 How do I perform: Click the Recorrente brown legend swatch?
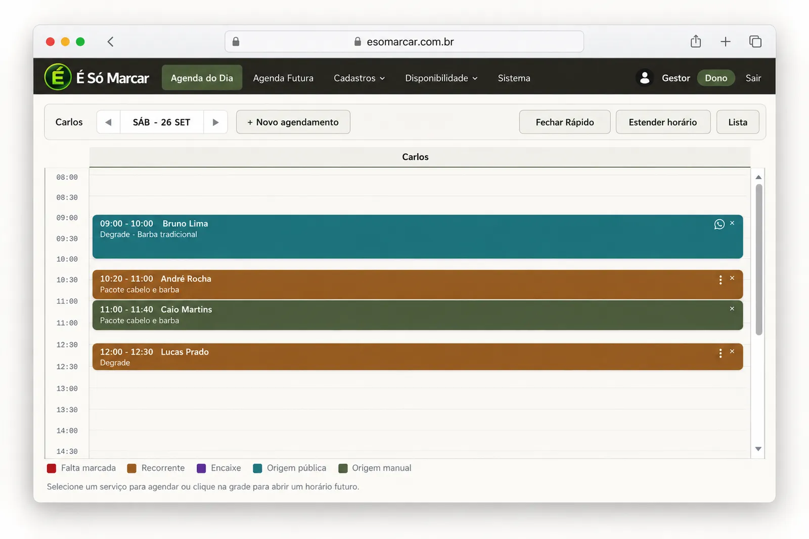(x=132, y=468)
